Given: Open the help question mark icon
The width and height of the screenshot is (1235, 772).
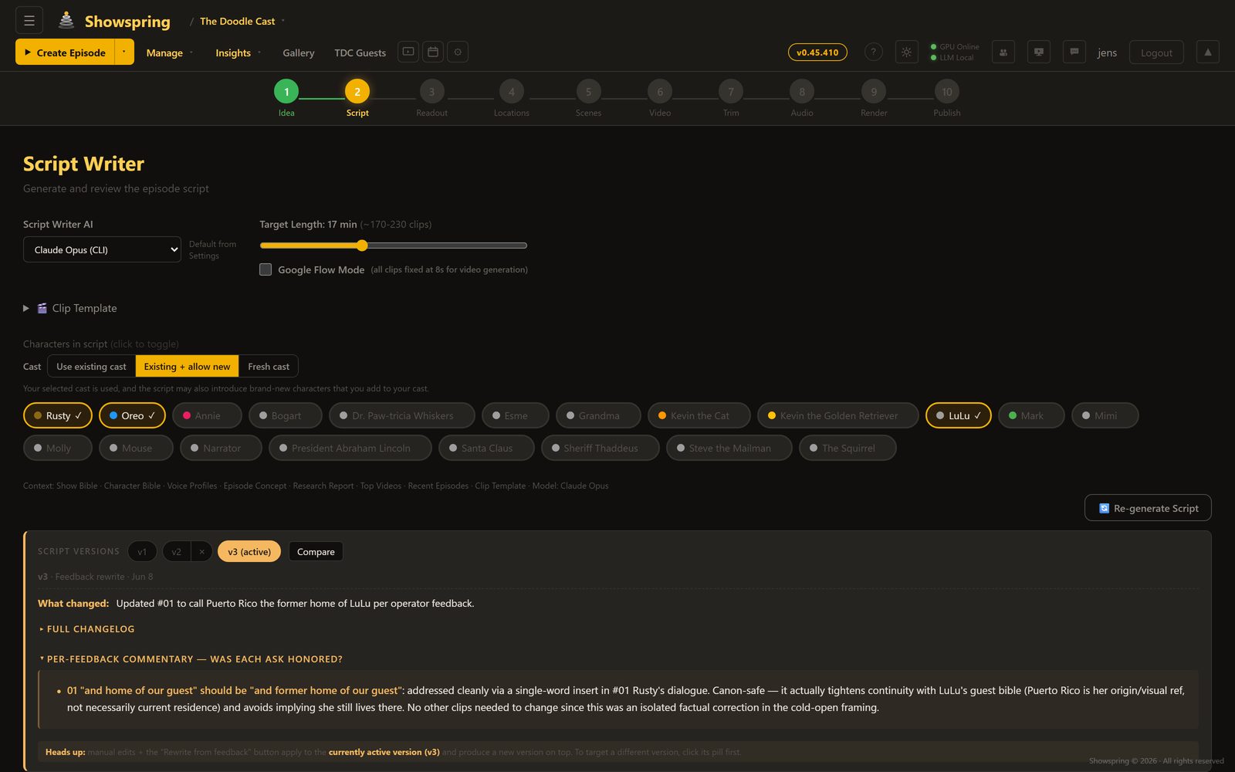Looking at the screenshot, I should point(873,52).
